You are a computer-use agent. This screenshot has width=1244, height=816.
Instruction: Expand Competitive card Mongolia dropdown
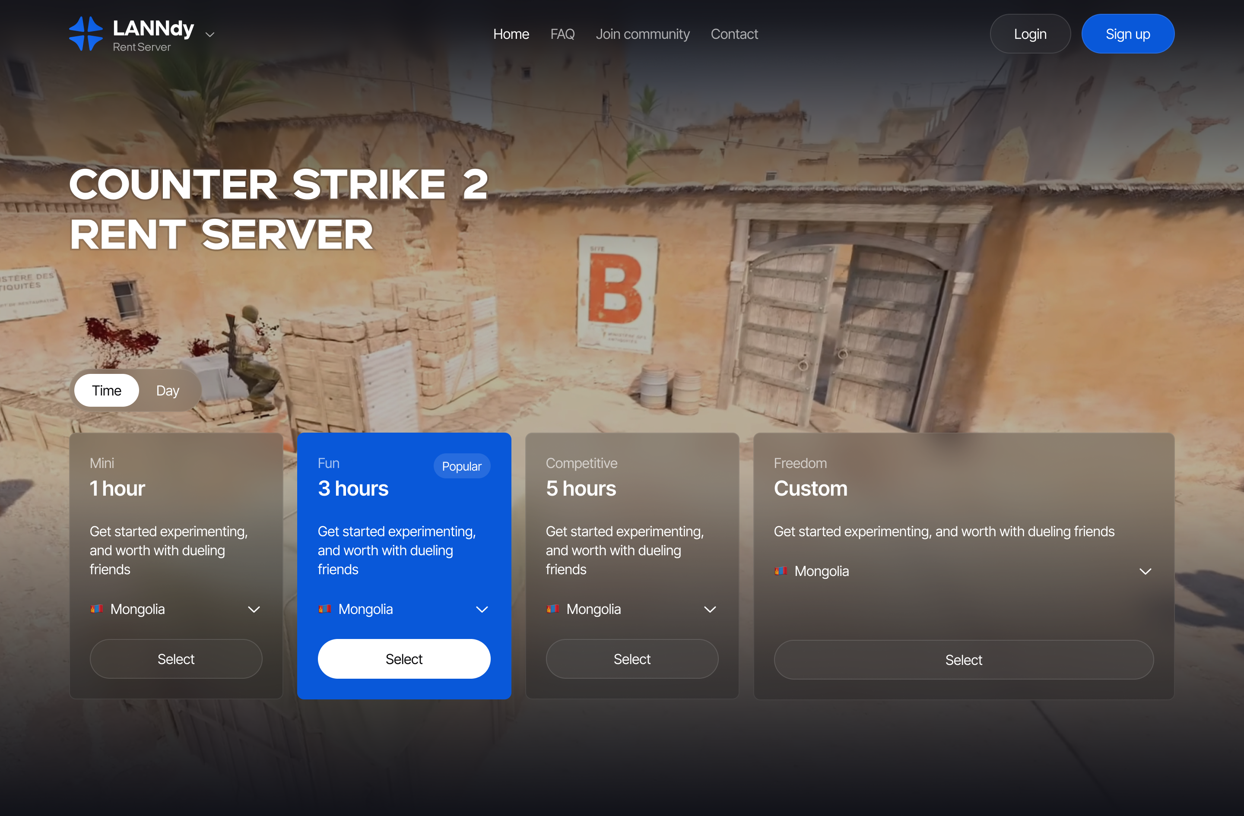click(x=710, y=609)
